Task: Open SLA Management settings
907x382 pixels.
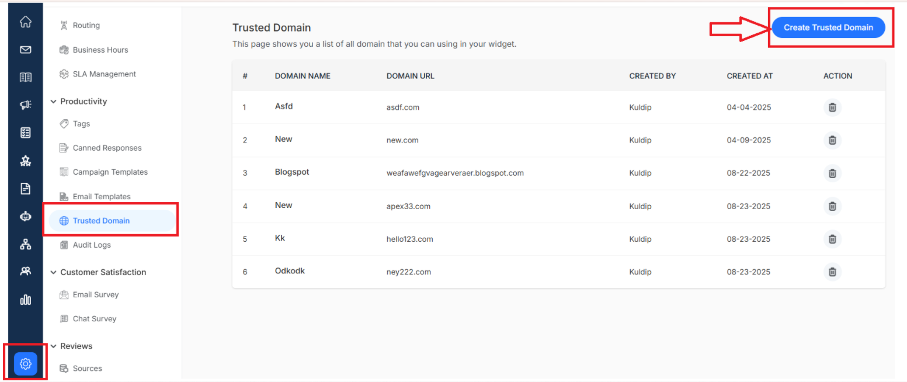Action: tap(98, 74)
